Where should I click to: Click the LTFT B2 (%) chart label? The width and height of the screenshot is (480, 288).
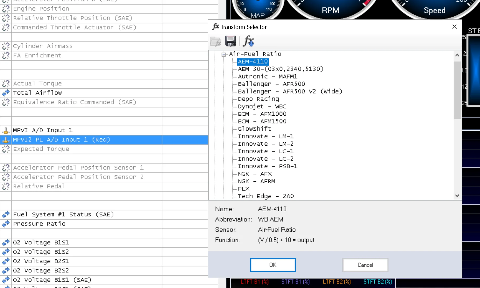tap(337, 282)
